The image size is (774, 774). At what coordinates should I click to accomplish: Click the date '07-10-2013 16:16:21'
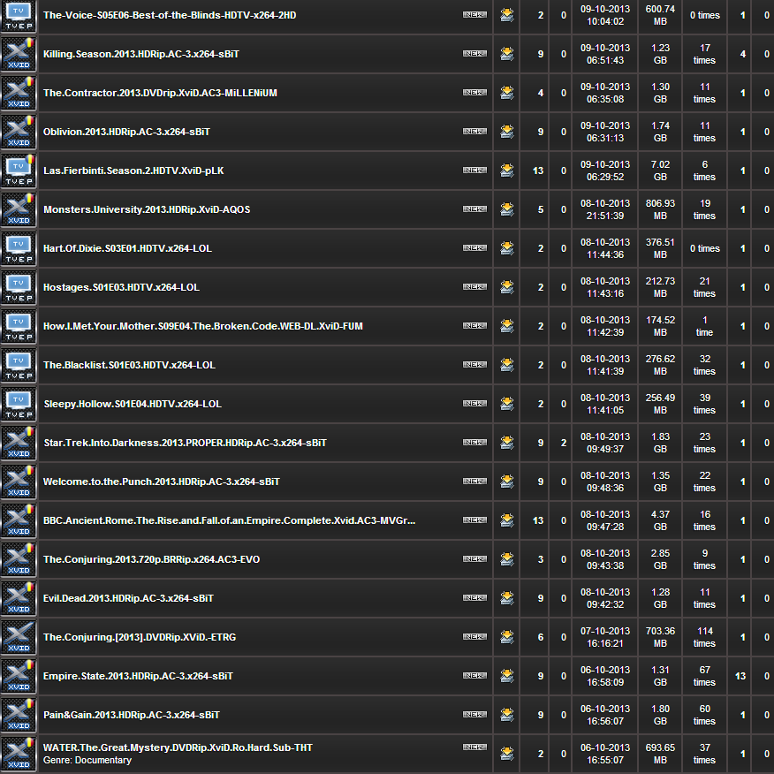click(x=605, y=637)
